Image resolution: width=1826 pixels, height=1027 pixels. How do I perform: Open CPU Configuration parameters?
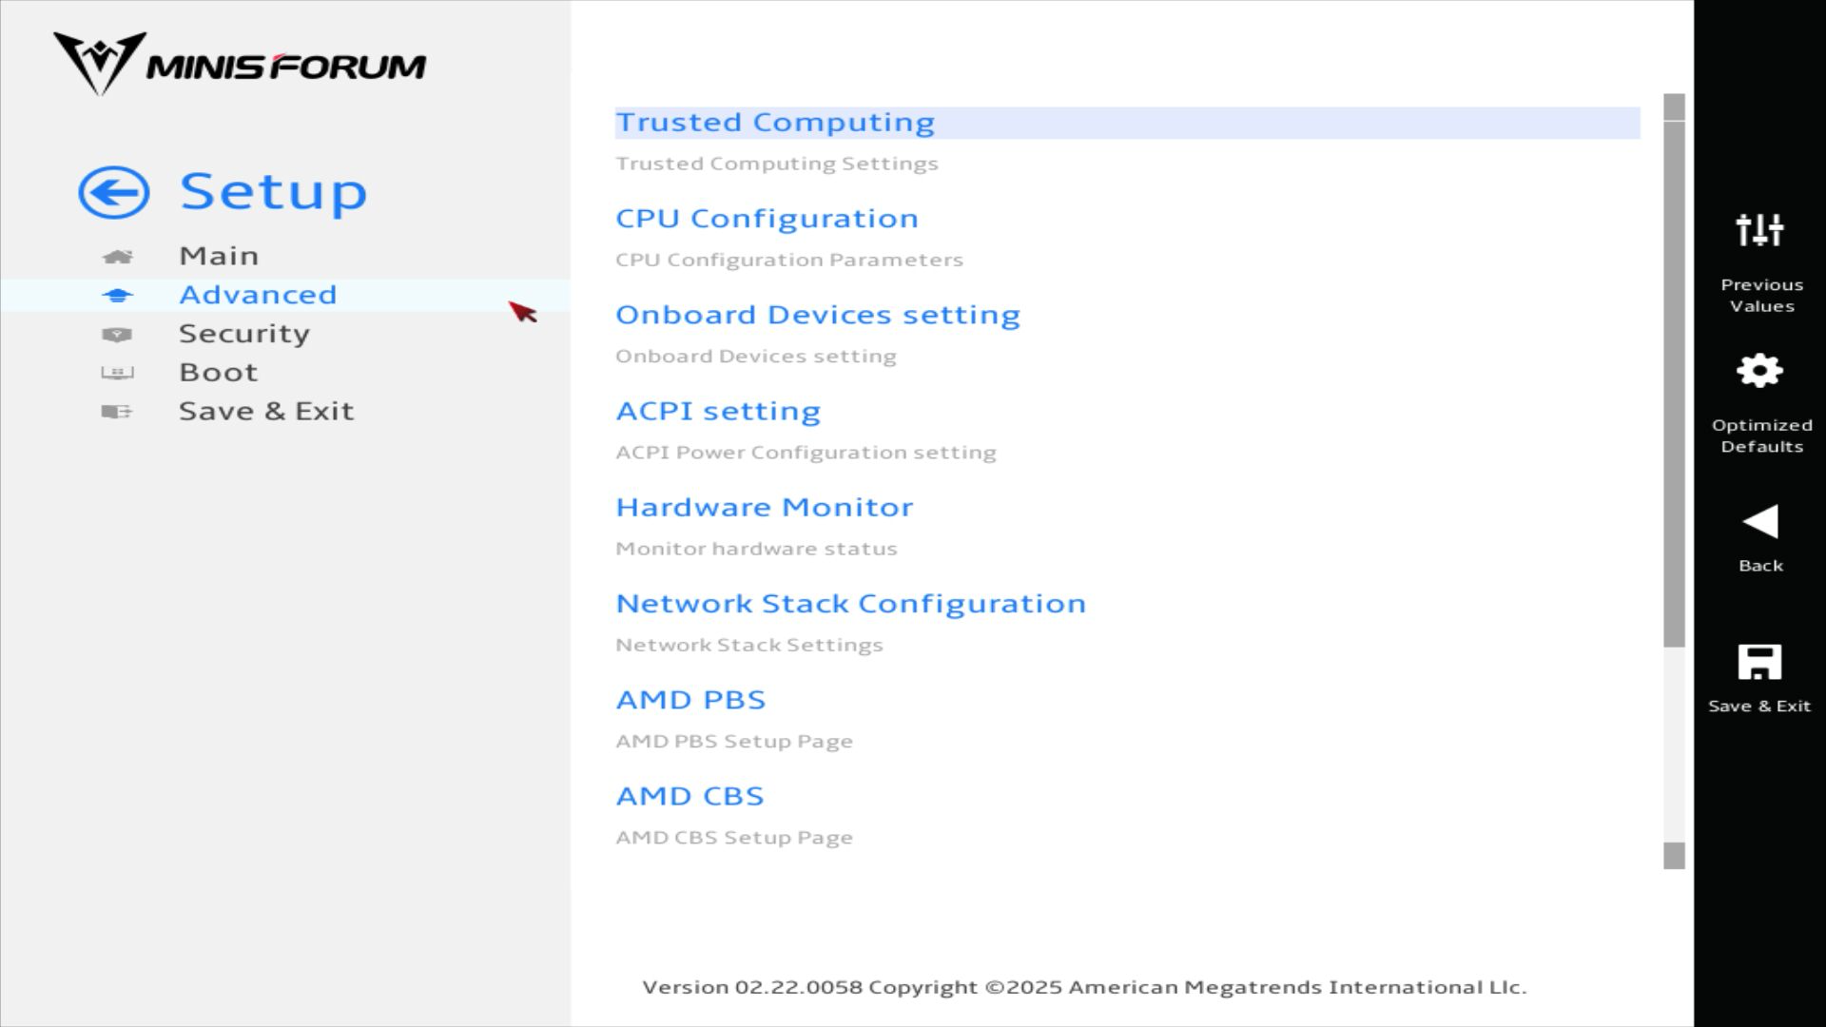point(767,219)
